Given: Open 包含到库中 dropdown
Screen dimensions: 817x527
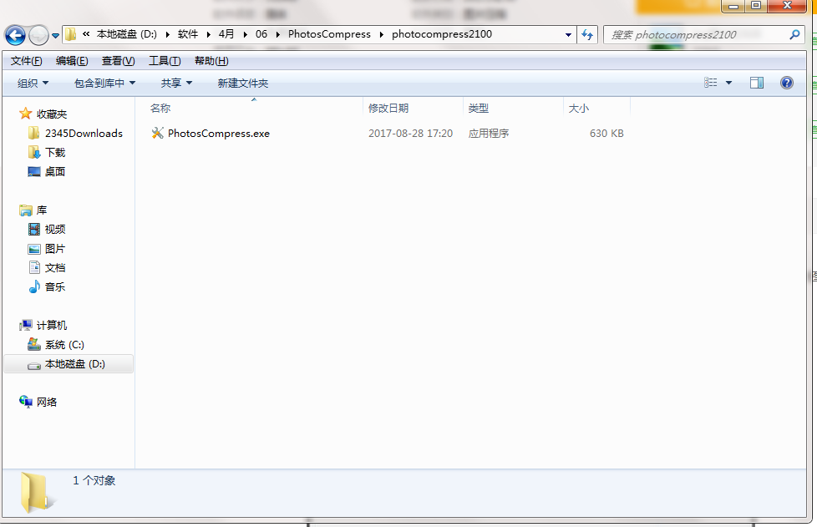Looking at the screenshot, I should [104, 84].
